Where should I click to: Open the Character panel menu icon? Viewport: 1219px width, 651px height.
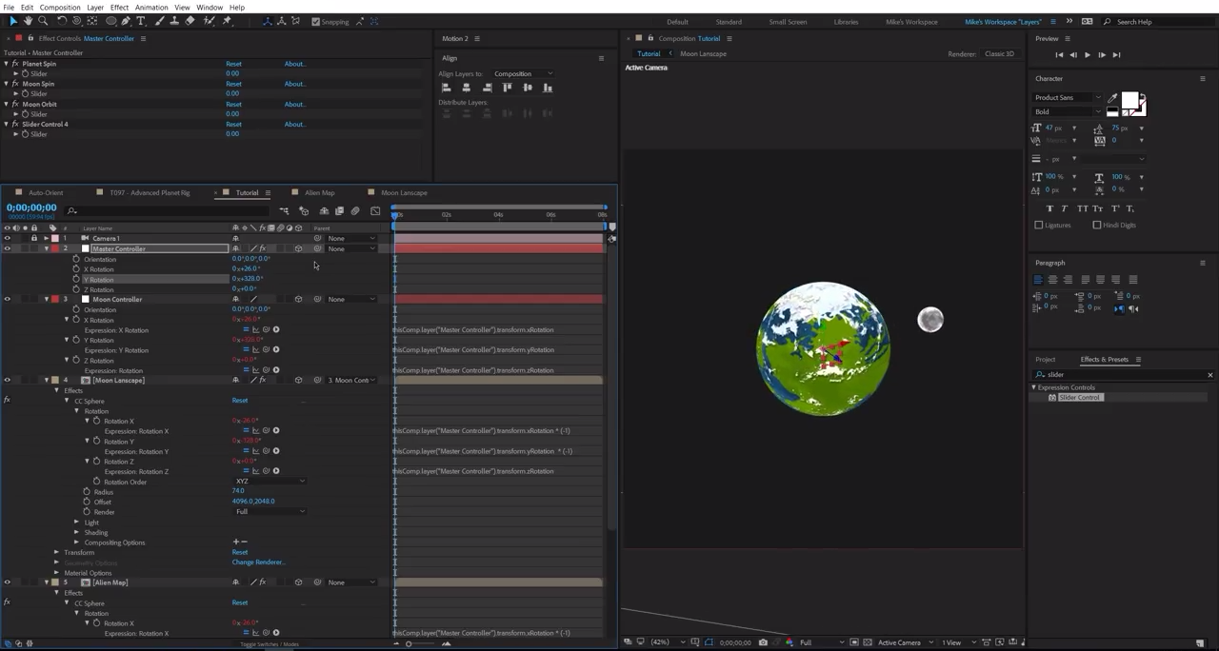(1203, 78)
